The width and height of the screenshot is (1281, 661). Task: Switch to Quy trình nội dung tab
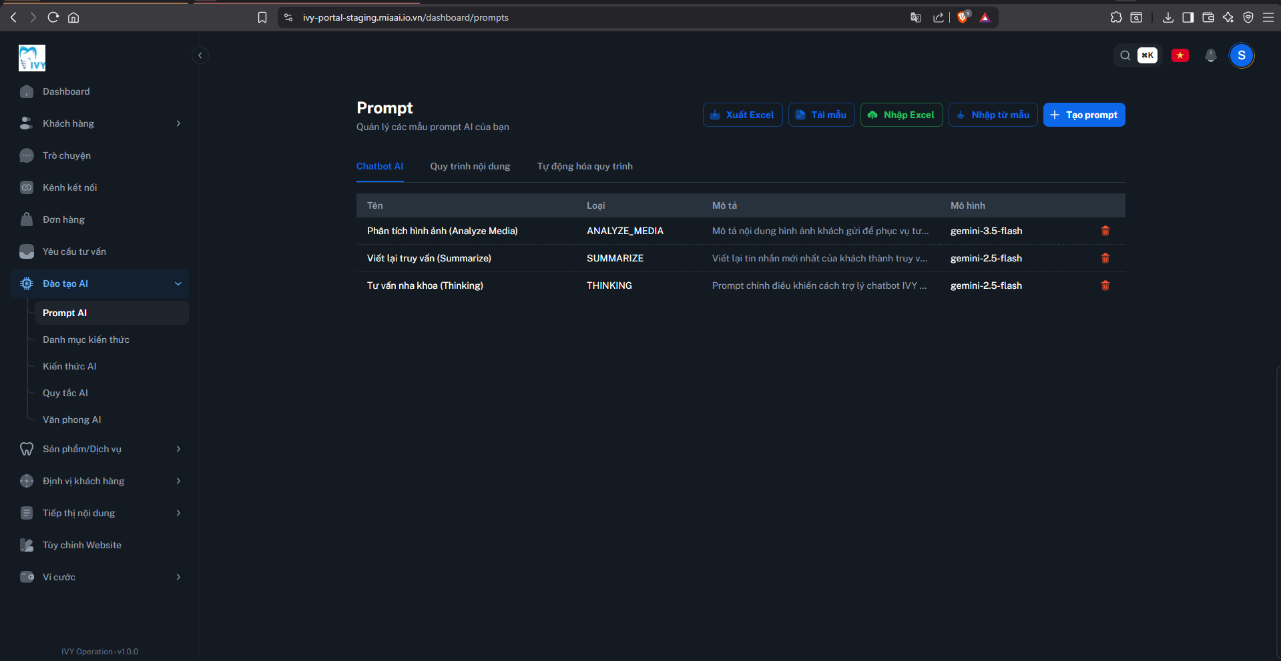[470, 166]
